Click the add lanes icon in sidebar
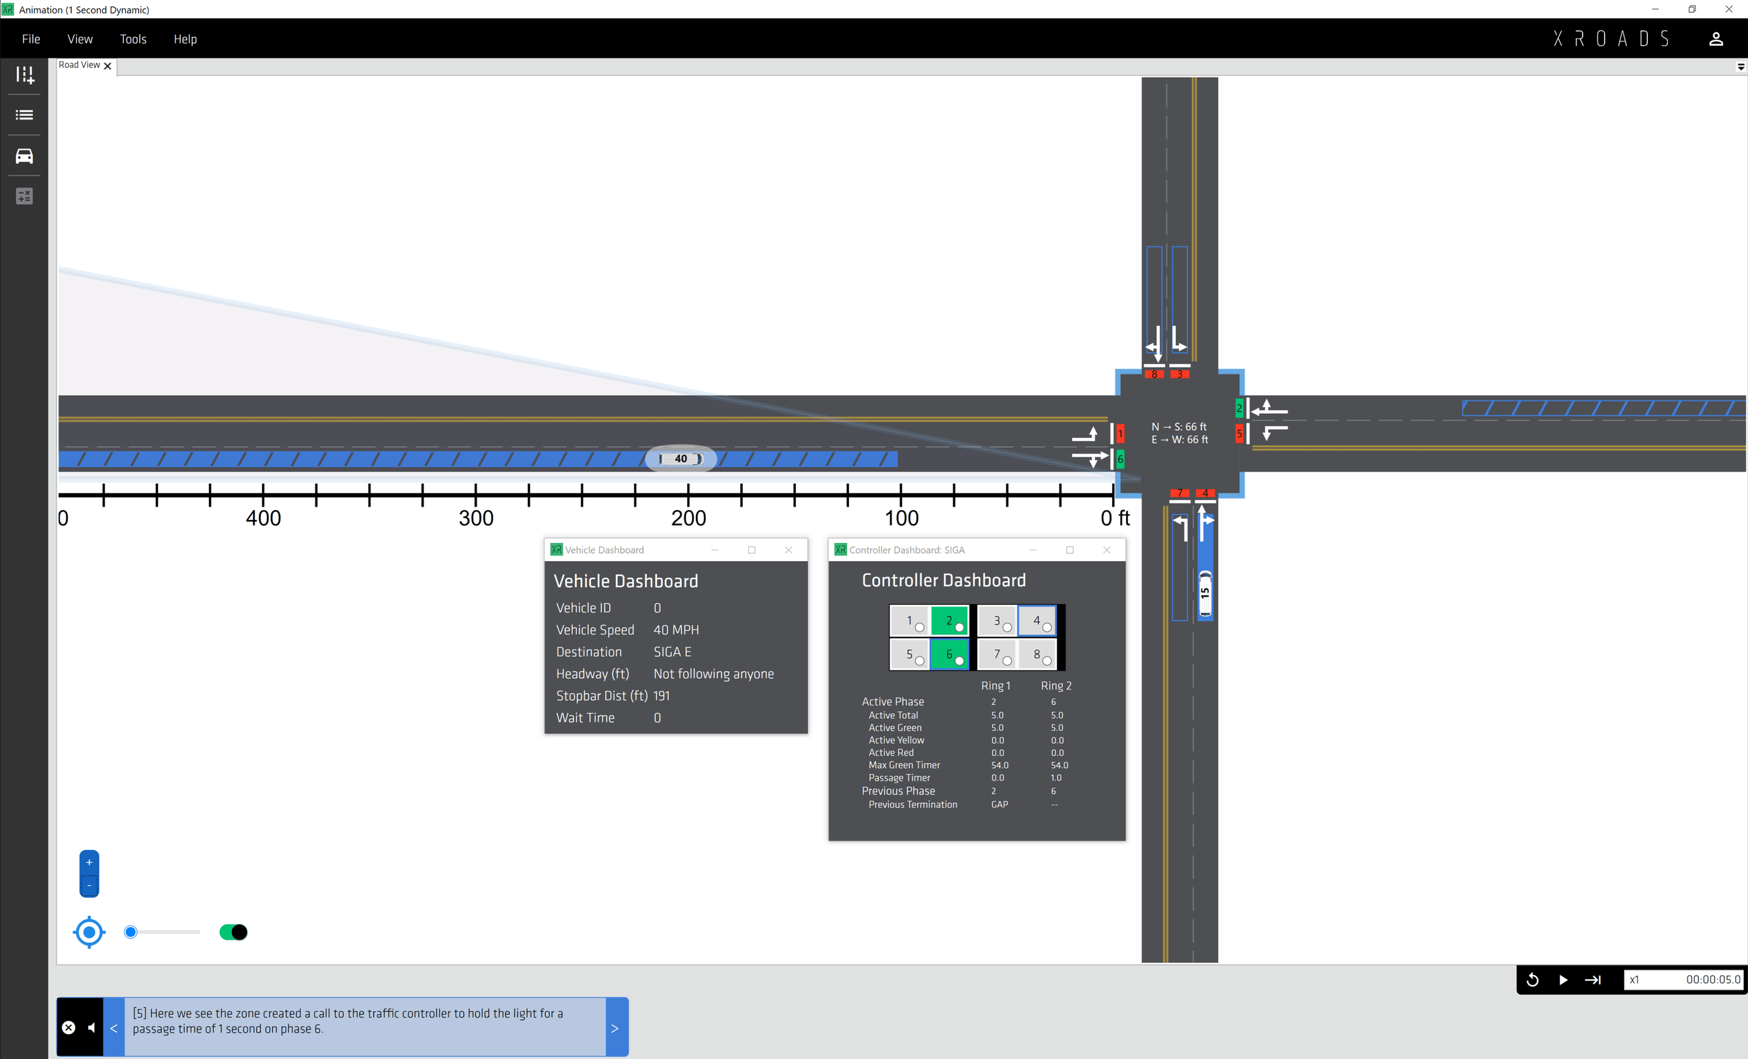The height and width of the screenshot is (1059, 1748). tap(25, 75)
